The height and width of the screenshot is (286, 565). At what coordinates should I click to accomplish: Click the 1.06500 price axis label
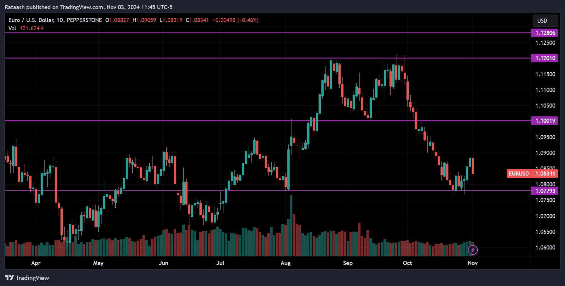545,232
